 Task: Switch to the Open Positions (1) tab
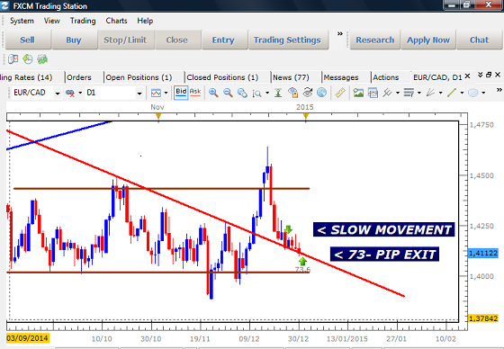click(139, 77)
